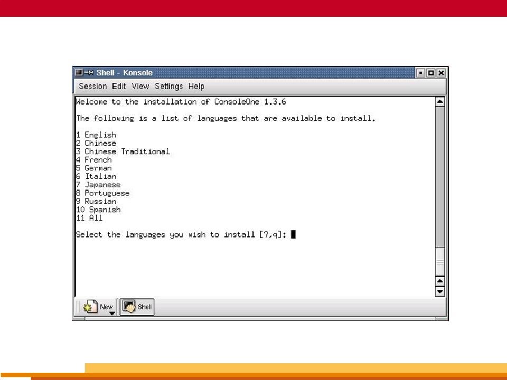Click the lower scrollbar up arrow
Viewport: 507px width, 380px height.
pos(440,281)
